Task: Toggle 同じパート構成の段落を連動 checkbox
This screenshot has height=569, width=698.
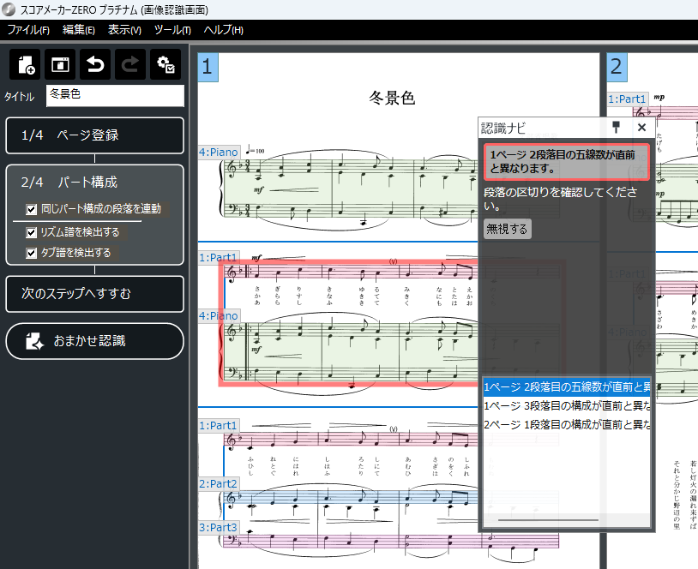Action: [32, 208]
